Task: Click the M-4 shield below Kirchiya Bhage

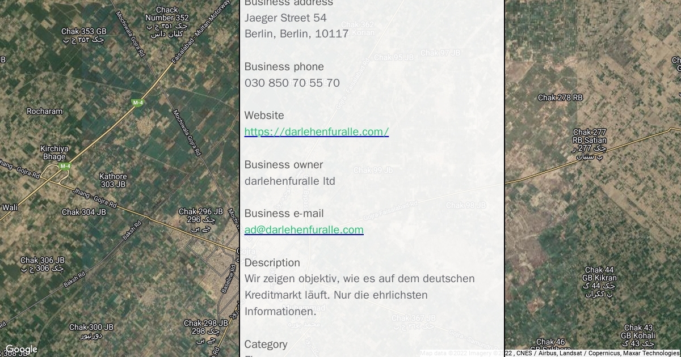Action: tap(65, 166)
